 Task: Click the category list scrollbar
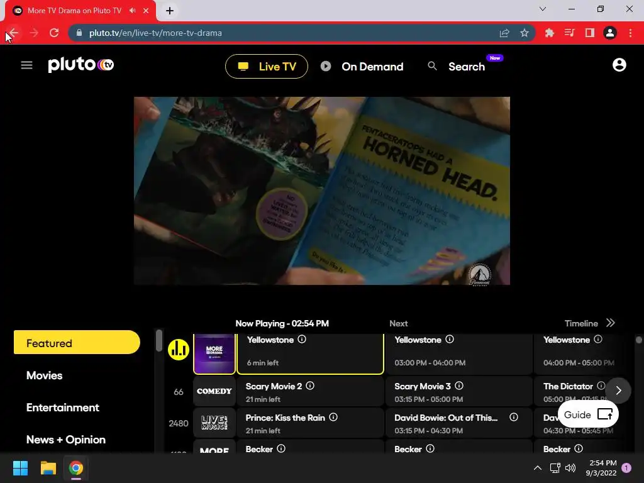159,340
